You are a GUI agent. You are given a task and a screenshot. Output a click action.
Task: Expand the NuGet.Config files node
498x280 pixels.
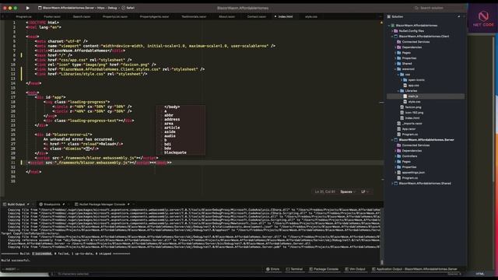(x=392, y=31)
